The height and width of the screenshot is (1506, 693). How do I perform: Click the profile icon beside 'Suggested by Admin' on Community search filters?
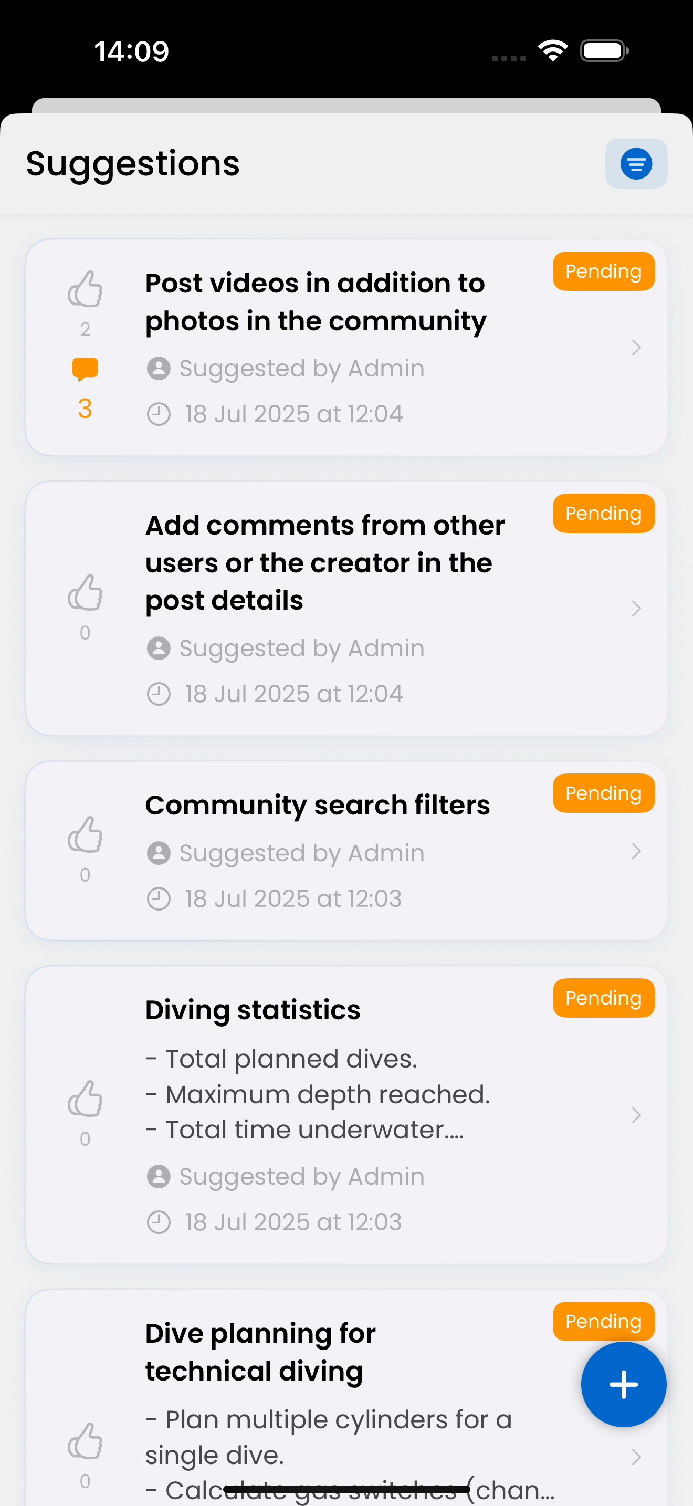[159, 853]
